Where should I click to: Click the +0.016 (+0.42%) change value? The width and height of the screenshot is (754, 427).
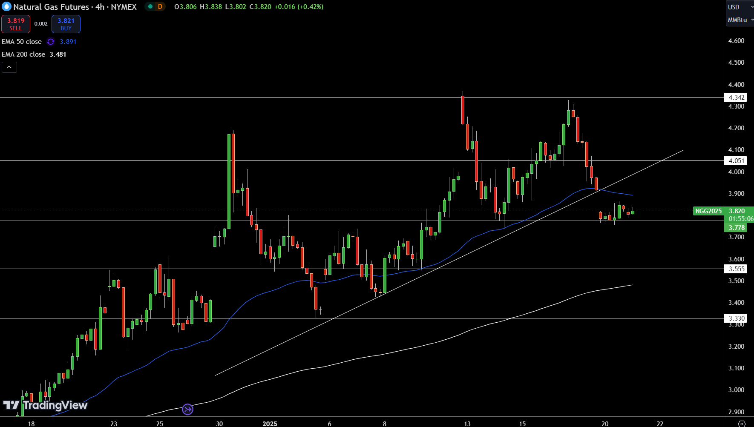[299, 7]
